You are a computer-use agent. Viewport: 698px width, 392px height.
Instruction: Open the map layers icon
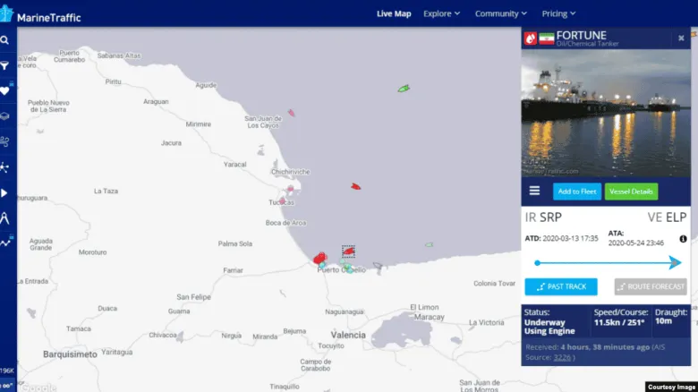click(5, 115)
